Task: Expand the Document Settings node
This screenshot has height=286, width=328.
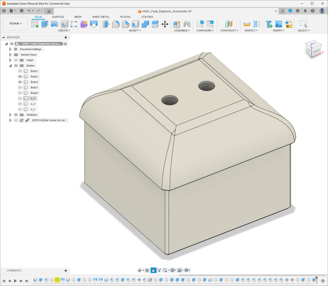Action: tap(10, 49)
